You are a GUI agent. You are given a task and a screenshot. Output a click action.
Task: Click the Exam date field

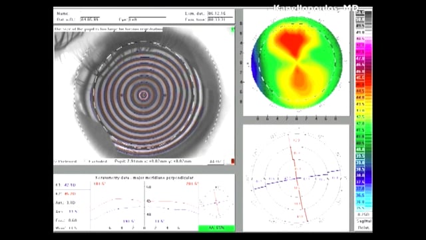click(220, 13)
